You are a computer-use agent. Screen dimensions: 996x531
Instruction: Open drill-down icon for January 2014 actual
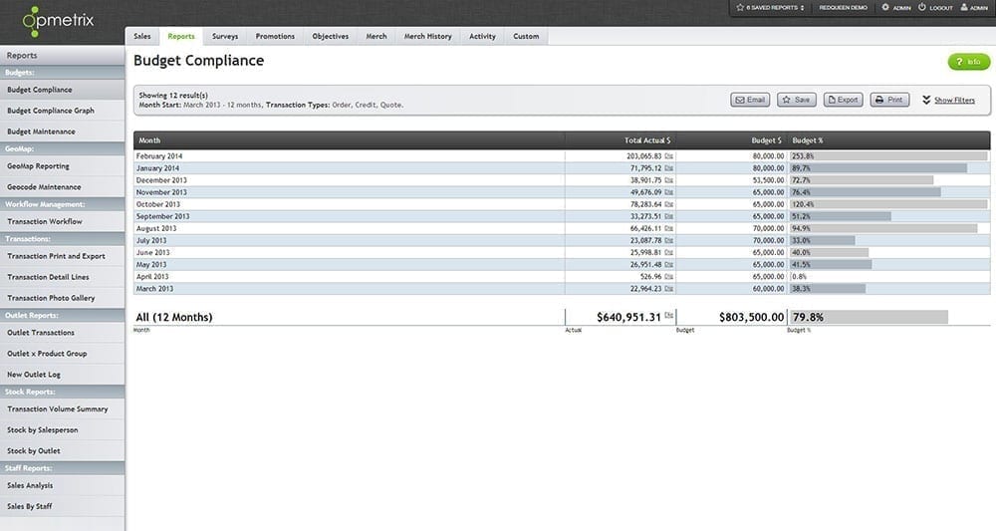[x=669, y=168]
